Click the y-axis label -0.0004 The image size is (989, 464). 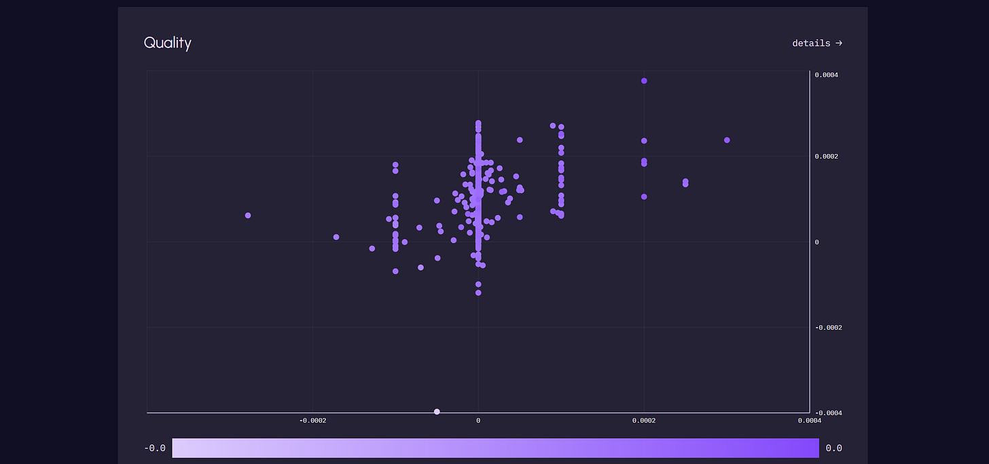click(828, 413)
